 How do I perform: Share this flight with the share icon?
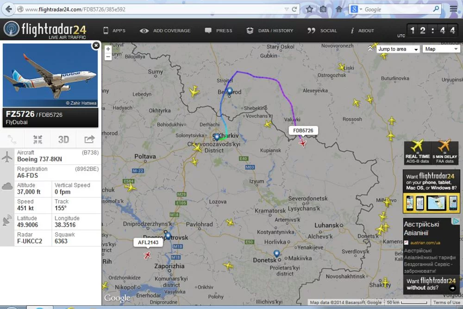(89, 139)
